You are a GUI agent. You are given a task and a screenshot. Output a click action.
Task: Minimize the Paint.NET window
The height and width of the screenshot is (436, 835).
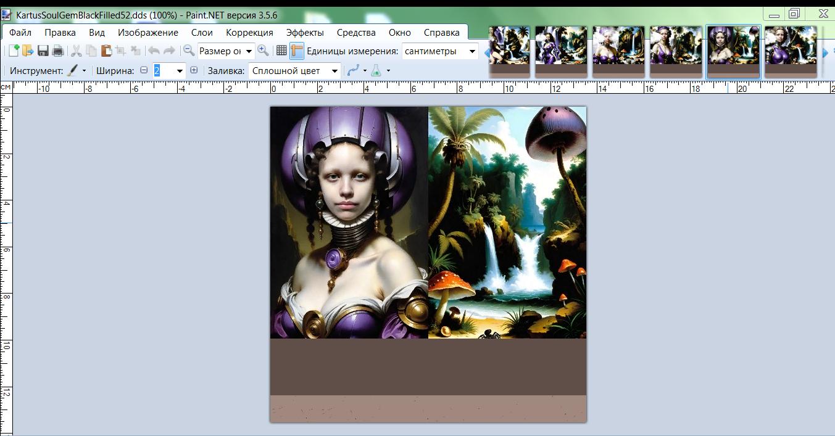coord(774,13)
